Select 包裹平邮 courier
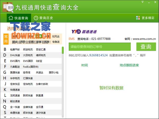This screenshot has width=159, height=119. point(15,49)
